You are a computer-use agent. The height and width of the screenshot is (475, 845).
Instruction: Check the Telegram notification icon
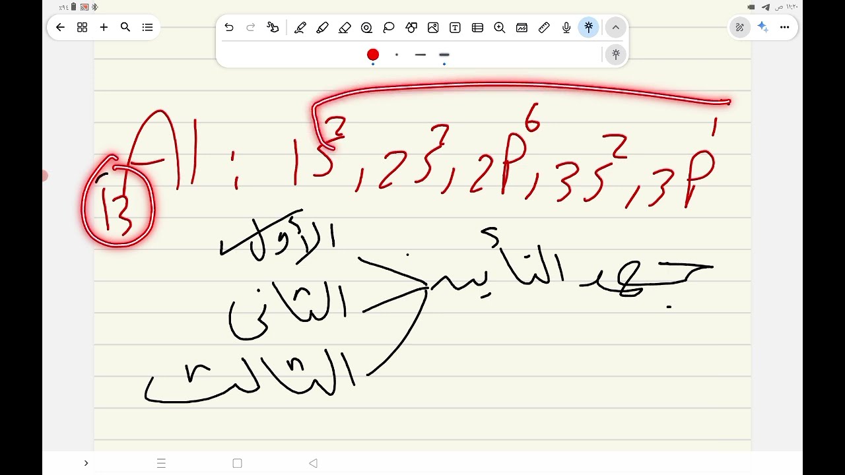(x=766, y=7)
